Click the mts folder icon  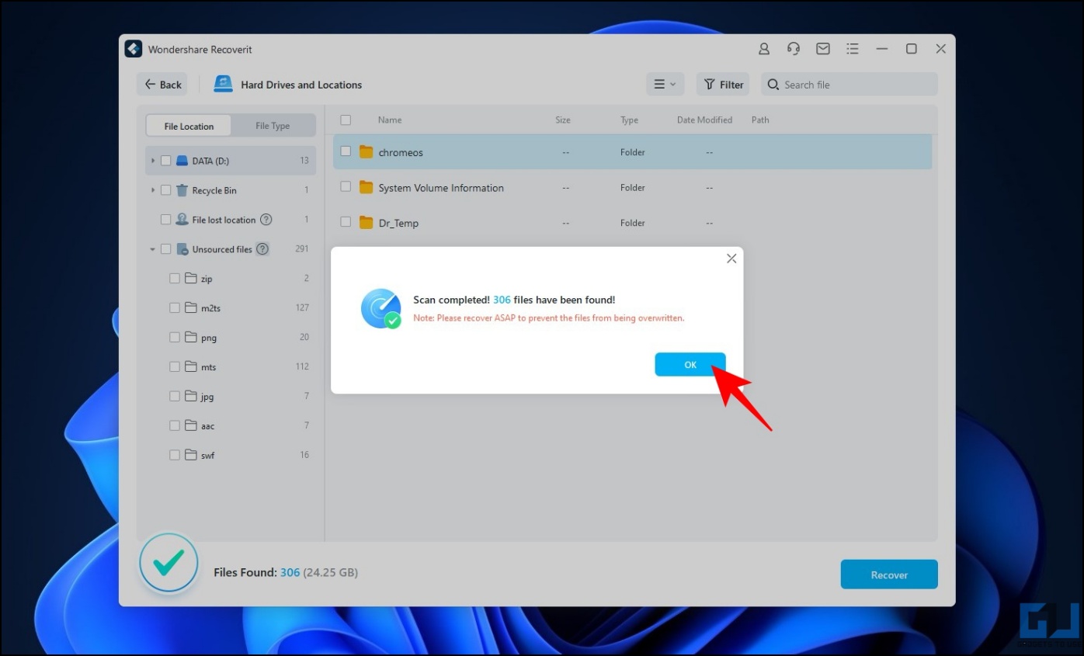click(x=191, y=366)
